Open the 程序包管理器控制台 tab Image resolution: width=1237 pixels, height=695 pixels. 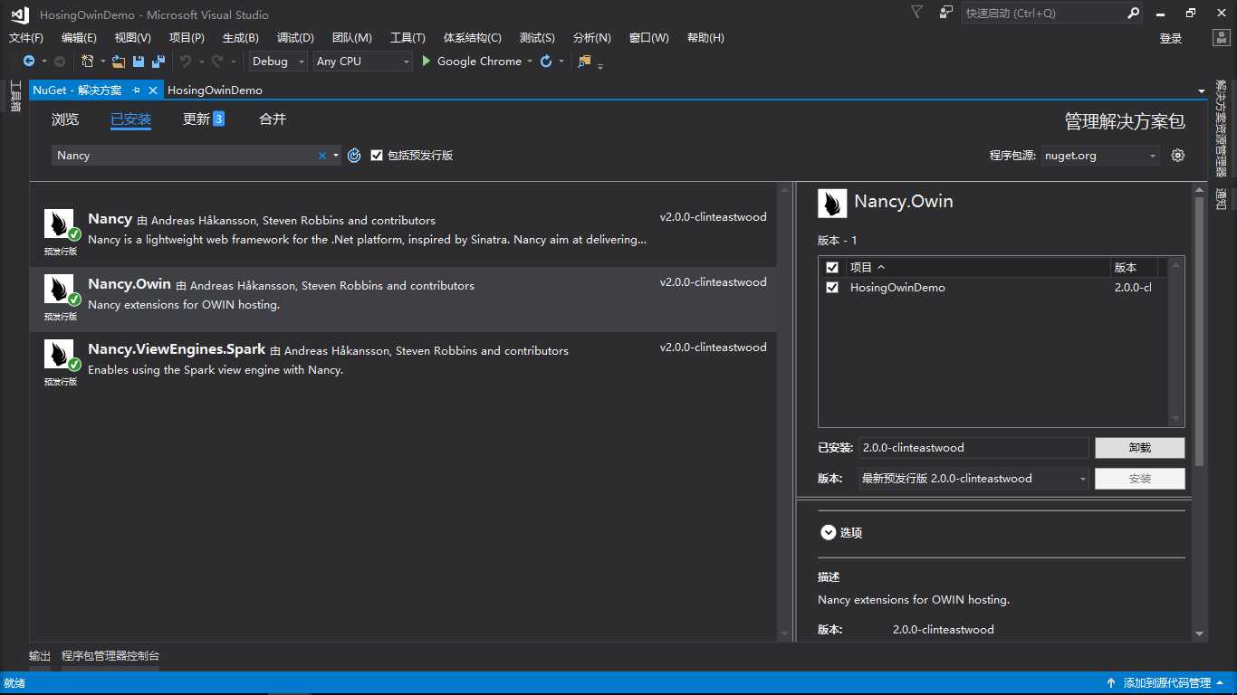110,655
